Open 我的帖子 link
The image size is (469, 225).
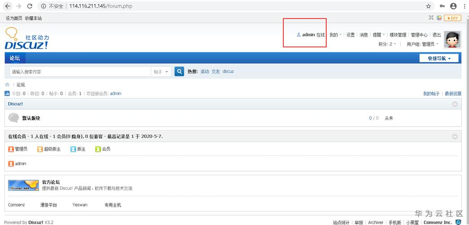pos(431,94)
